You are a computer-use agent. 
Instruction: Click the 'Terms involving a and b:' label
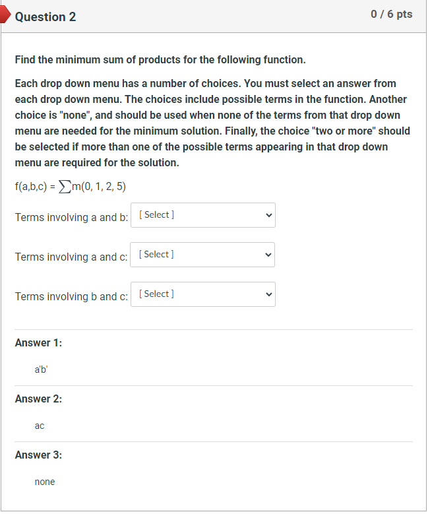(x=71, y=218)
